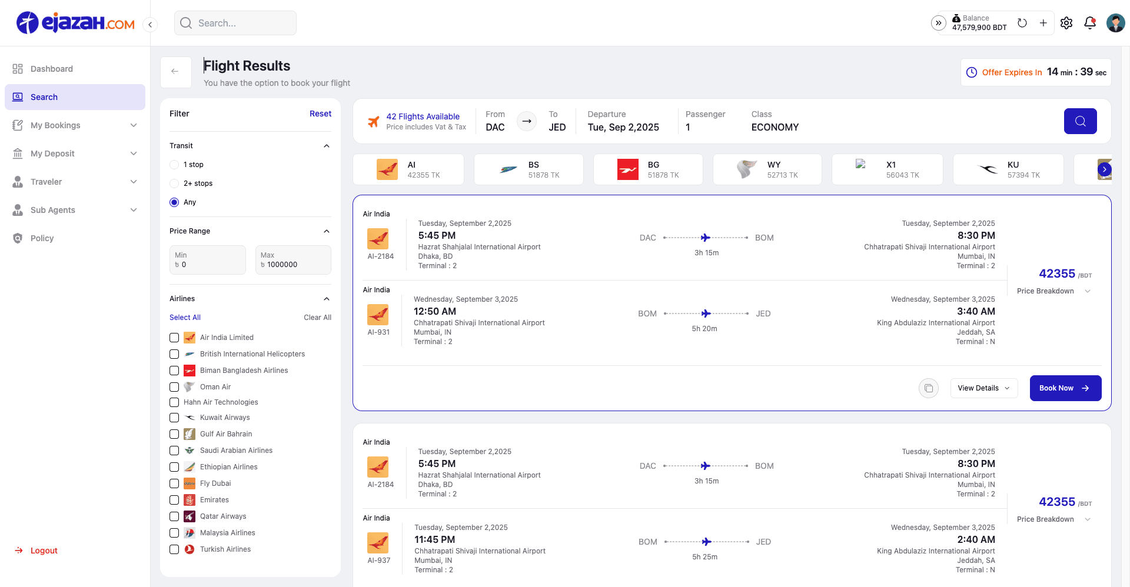Add balance with the plus icon
Screen dimensions: 1130x587
tap(1043, 23)
